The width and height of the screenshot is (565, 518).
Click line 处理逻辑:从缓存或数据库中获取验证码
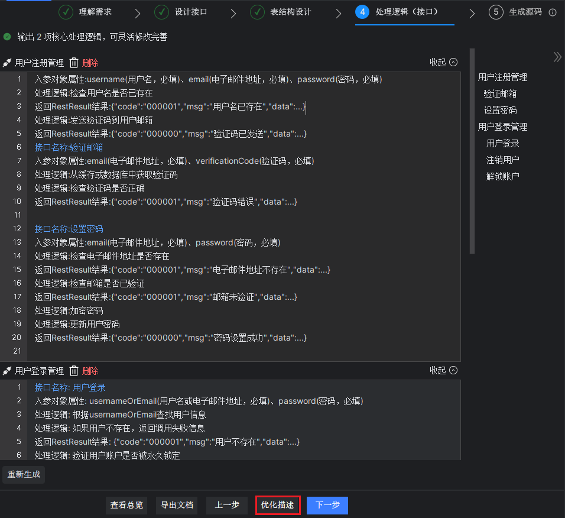click(x=106, y=175)
